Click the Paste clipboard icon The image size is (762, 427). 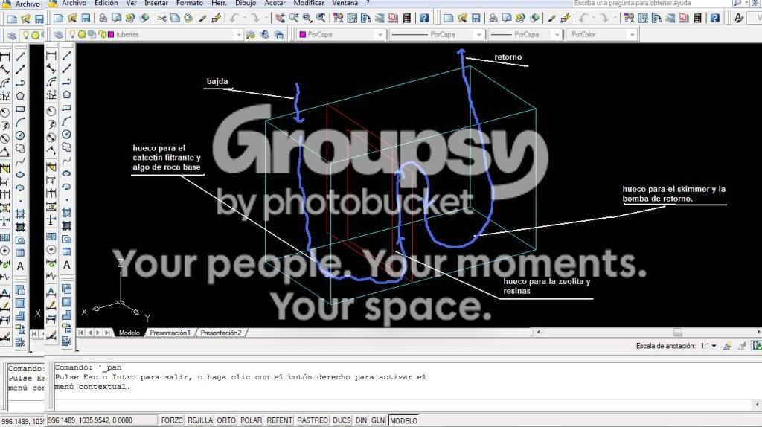[x=188, y=19]
